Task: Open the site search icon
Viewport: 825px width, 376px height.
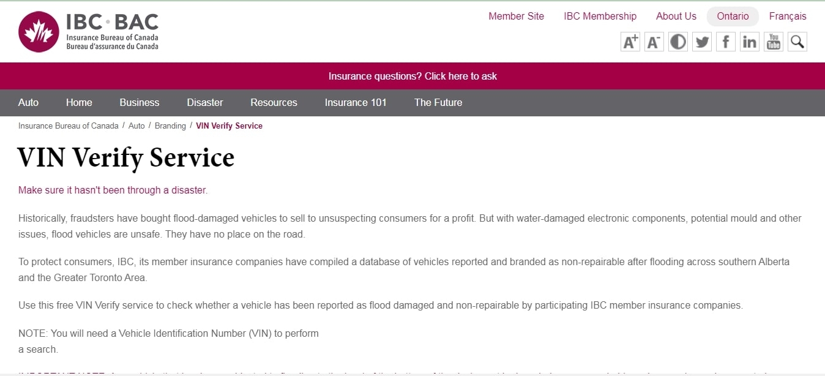Action: tap(797, 42)
